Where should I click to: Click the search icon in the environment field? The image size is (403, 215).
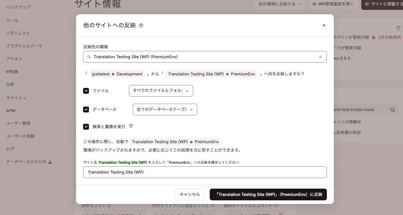pyautogui.click(x=89, y=57)
